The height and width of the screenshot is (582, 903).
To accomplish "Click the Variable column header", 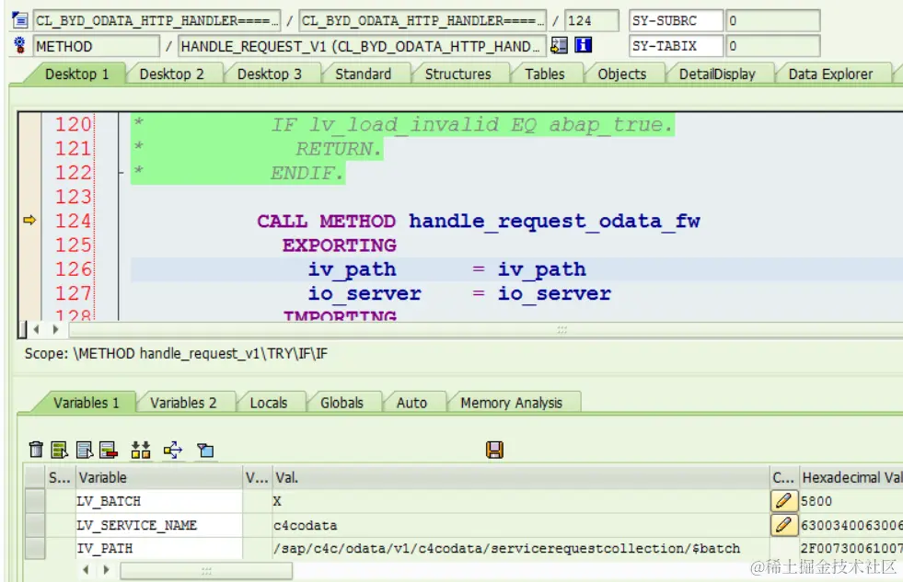I will coord(159,477).
